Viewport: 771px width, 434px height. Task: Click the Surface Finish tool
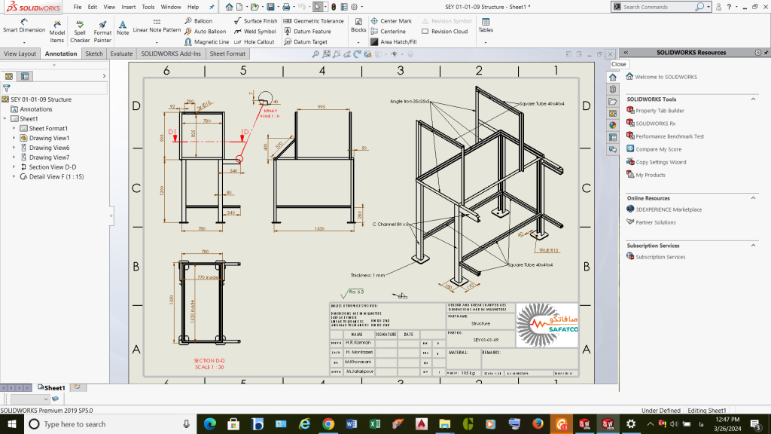click(255, 21)
